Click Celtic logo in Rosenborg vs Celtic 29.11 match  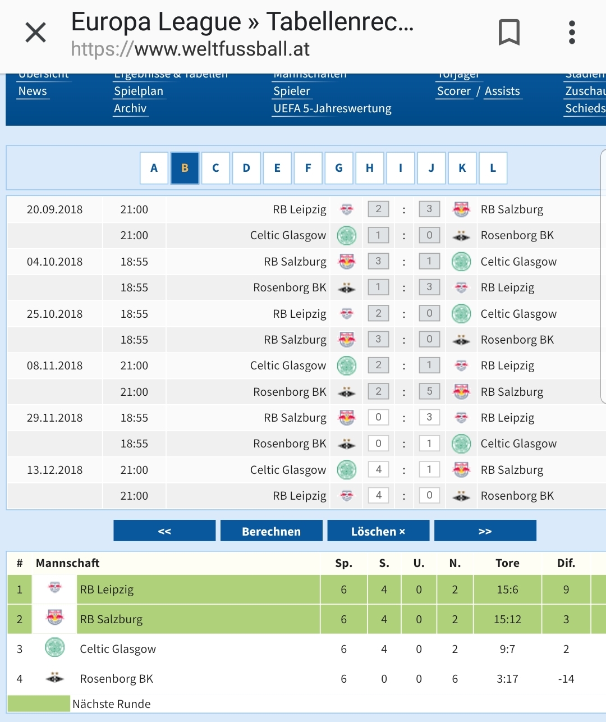[461, 444]
